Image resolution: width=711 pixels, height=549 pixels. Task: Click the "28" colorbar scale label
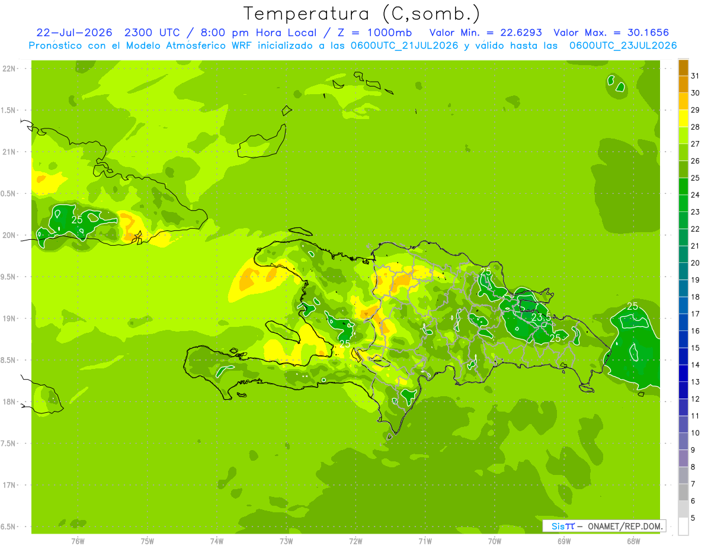[695, 127]
